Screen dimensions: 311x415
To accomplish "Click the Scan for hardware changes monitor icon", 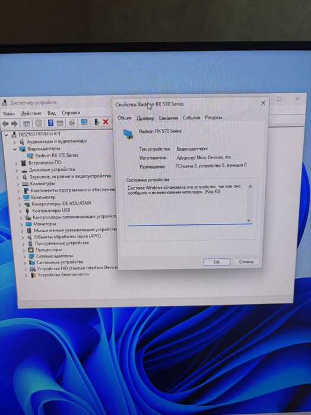I will [84, 122].
